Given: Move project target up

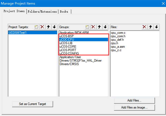Looking at the screenshot, I should coord(48,27).
